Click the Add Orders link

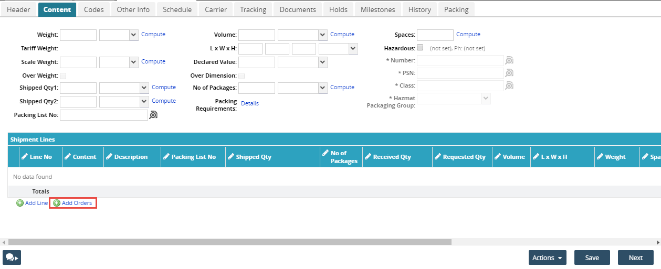[77, 203]
